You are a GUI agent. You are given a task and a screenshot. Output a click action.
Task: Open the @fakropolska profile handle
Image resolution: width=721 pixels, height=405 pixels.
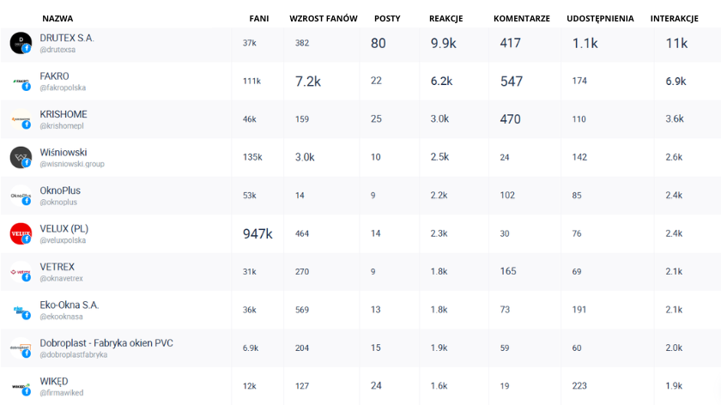pos(63,88)
